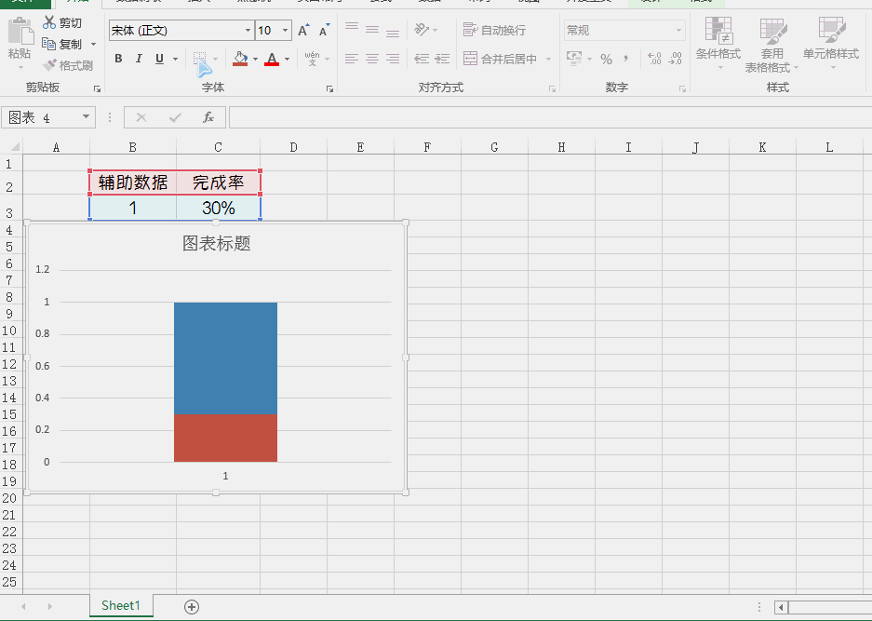Click the enter (checkmark) formula button
This screenshot has width=872, height=621.
(x=175, y=117)
